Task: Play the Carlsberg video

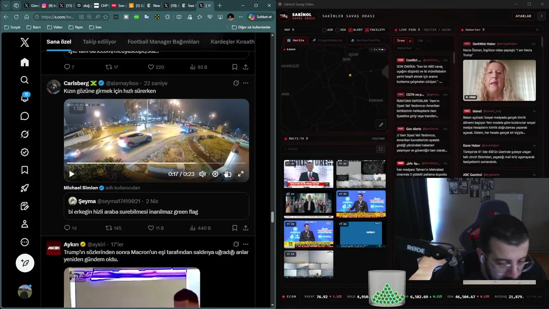Action: click(72, 174)
